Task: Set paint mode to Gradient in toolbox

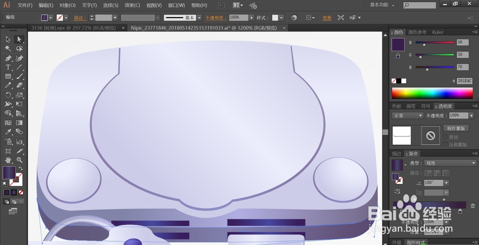Action: [x=14, y=192]
